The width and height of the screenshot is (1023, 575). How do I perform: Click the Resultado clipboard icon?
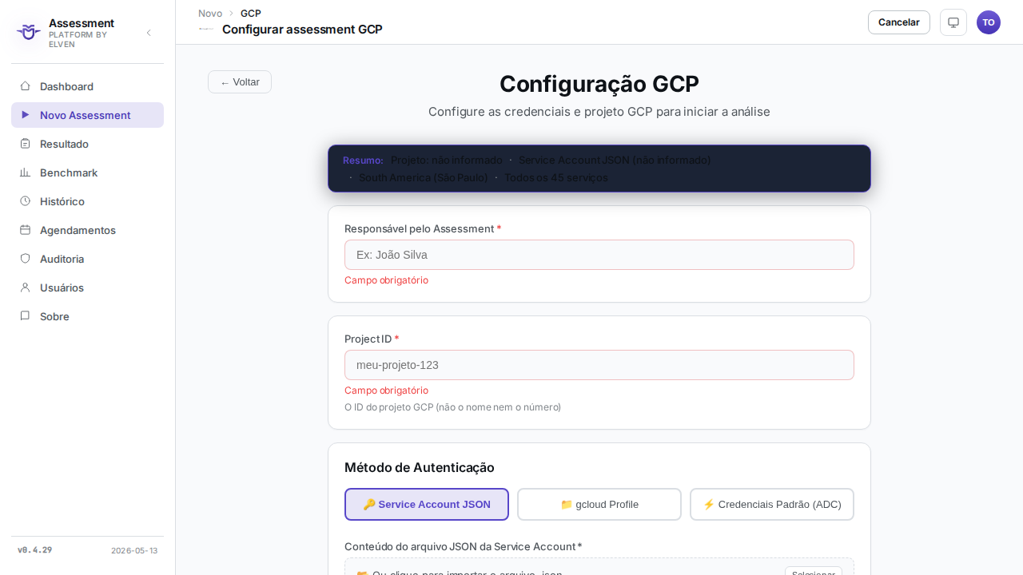coord(25,144)
